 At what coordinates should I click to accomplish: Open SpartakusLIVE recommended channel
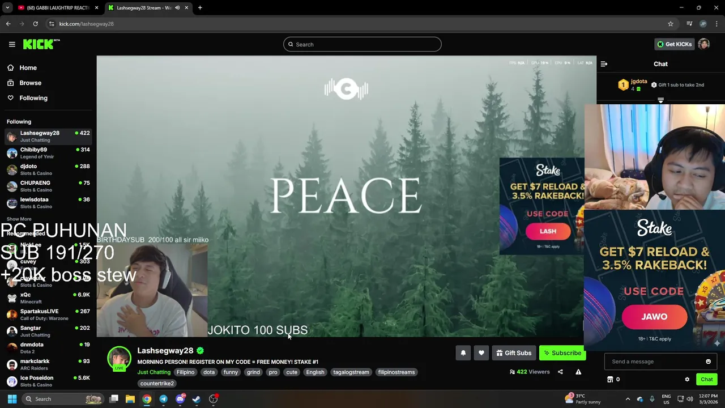(48, 314)
